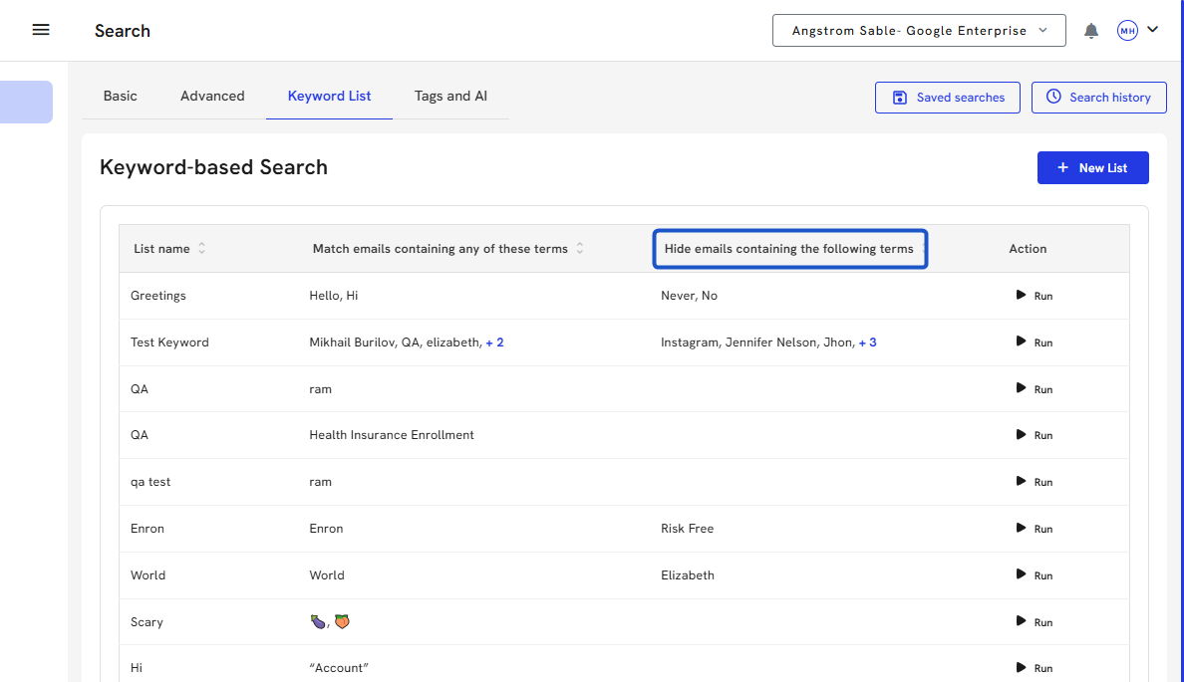Open the Tags and AI tab
Screen dimensions: 1184x682
pos(450,97)
